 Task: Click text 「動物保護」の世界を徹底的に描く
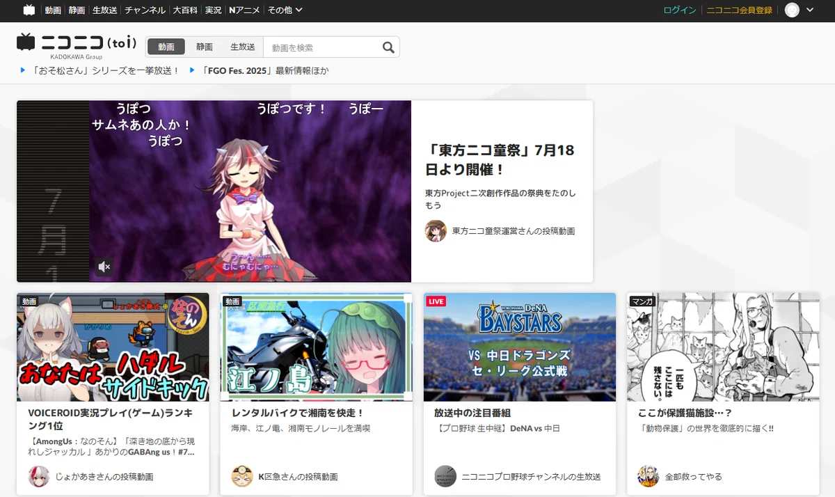coord(706,429)
